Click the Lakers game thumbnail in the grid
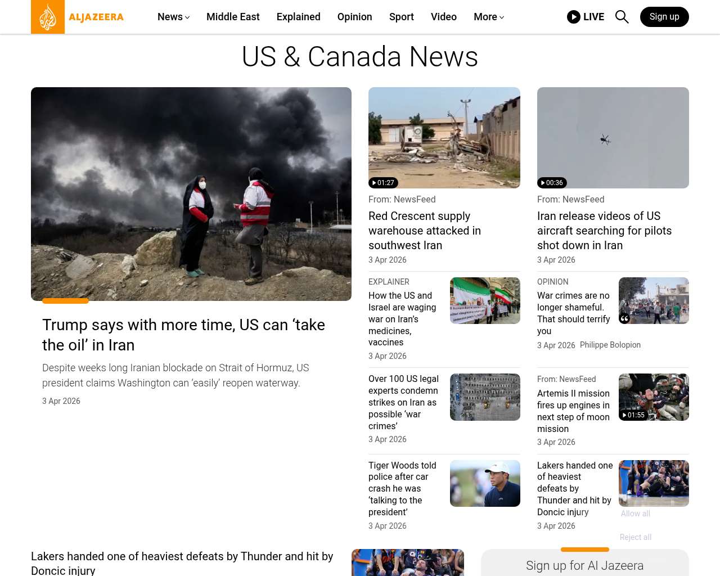720x576 pixels. tap(654, 483)
